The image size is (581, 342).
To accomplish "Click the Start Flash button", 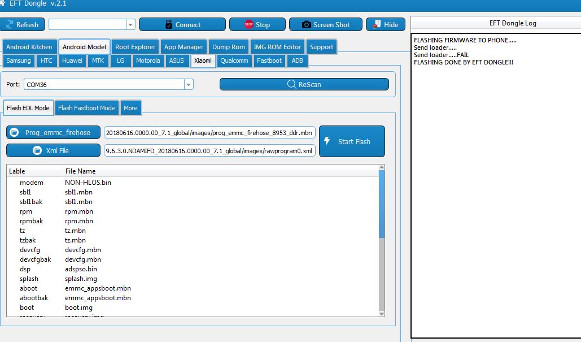I will 352,141.
